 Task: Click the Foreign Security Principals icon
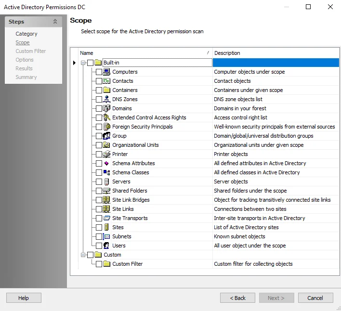click(x=106, y=127)
